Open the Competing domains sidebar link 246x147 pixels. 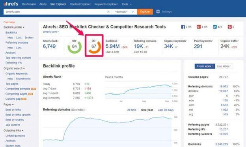coord(18,89)
